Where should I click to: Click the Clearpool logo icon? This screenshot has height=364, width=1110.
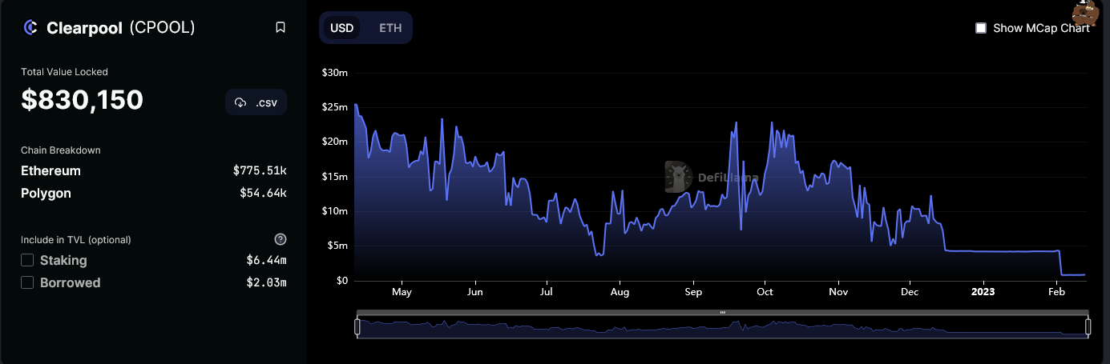click(x=30, y=28)
